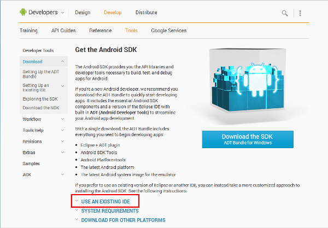Click the Android robot logo
The height and width of the screenshot is (228, 328).
coord(23,12)
